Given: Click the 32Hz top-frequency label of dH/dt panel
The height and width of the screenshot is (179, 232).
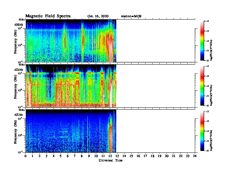Looking at the screenshot, I should [22, 20].
